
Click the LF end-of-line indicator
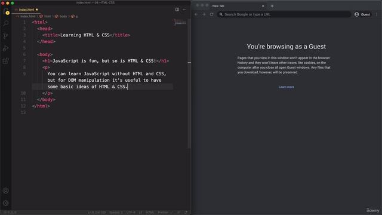pyautogui.click(x=141, y=213)
